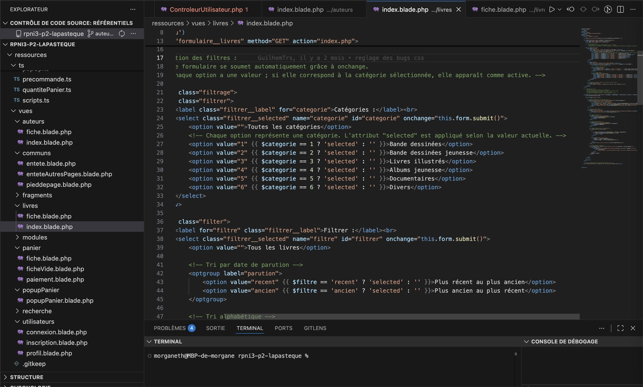The height and width of the screenshot is (387, 643).
Task: Open changes with next revision icon
Action: pos(595,9)
